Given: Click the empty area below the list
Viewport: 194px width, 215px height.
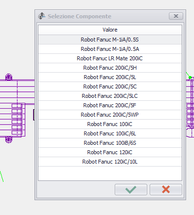Looking at the screenshot, I should [110, 173].
